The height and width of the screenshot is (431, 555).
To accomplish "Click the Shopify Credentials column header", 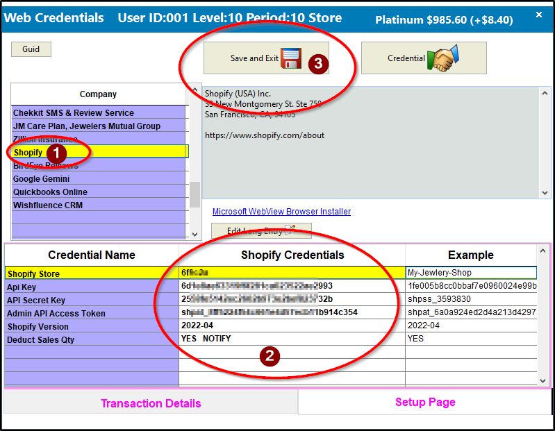I will (292, 255).
